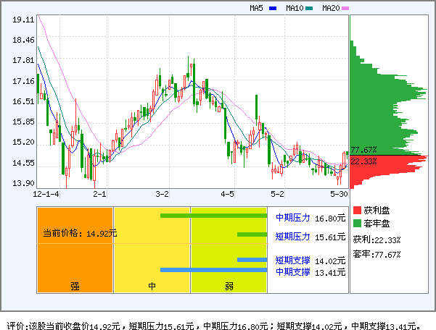Click the red 获利盘 legend square
Viewport: 436px width, 330px height.
click(x=357, y=210)
